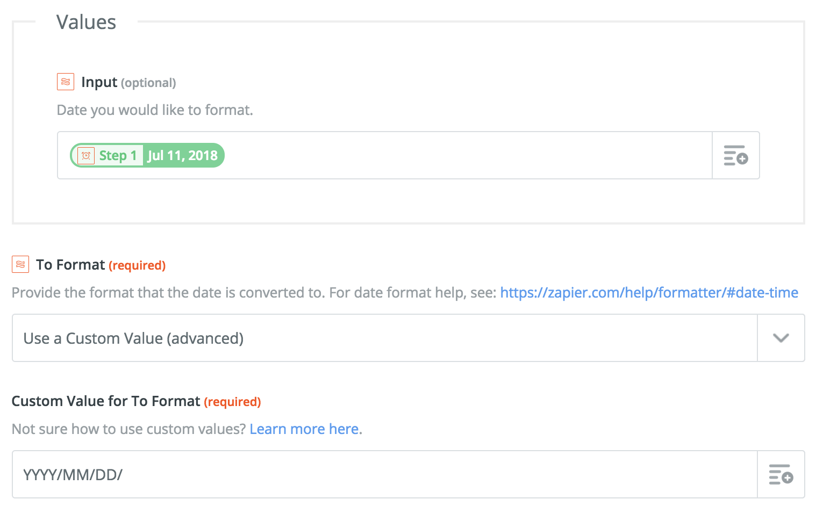Click the plus circle on the Input field's insert icon
This screenshot has height=521, width=816.
741,160
